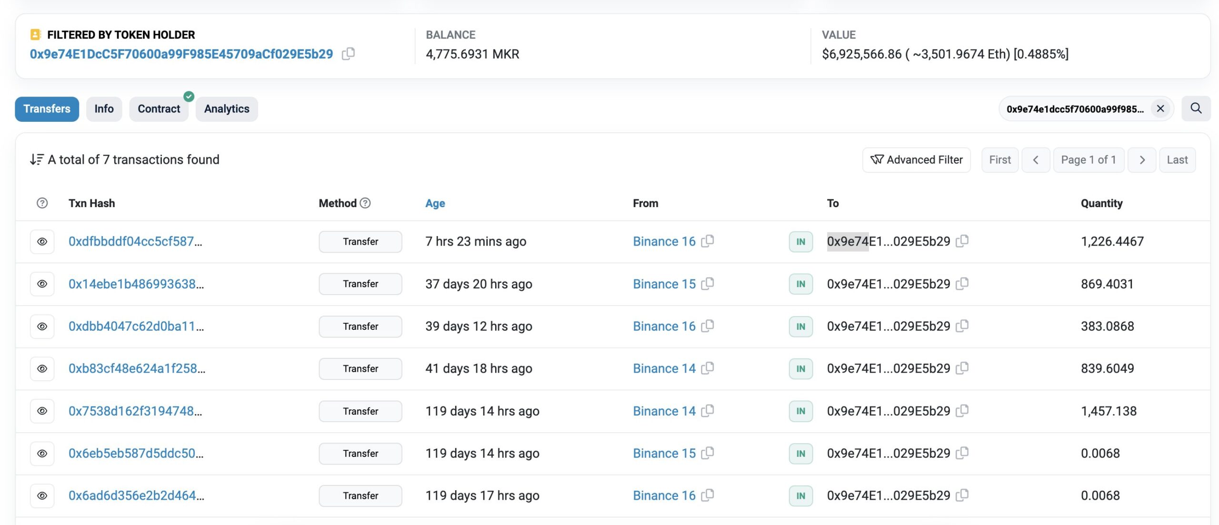Open transaction 0xdfbbddf04cc5cf587...
The width and height of the screenshot is (1219, 525).
135,241
